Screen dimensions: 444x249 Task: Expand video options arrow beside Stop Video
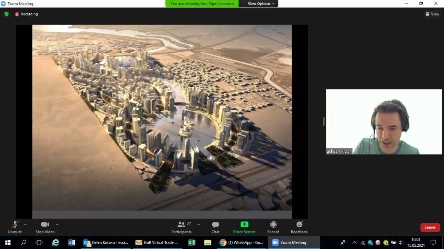[57, 225]
